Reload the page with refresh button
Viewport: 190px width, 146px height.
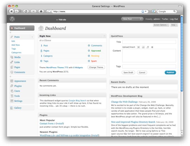(x=26, y=11)
